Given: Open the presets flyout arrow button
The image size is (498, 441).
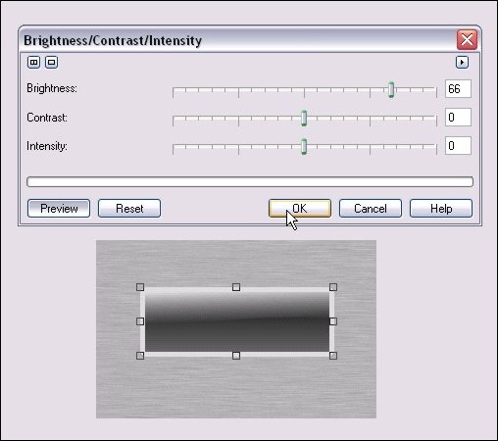Looking at the screenshot, I should [x=462, y=62].
